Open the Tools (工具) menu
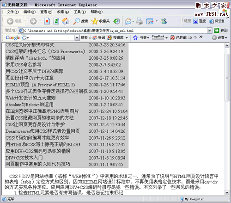231x203 pixels. click(x=80, y=12)
